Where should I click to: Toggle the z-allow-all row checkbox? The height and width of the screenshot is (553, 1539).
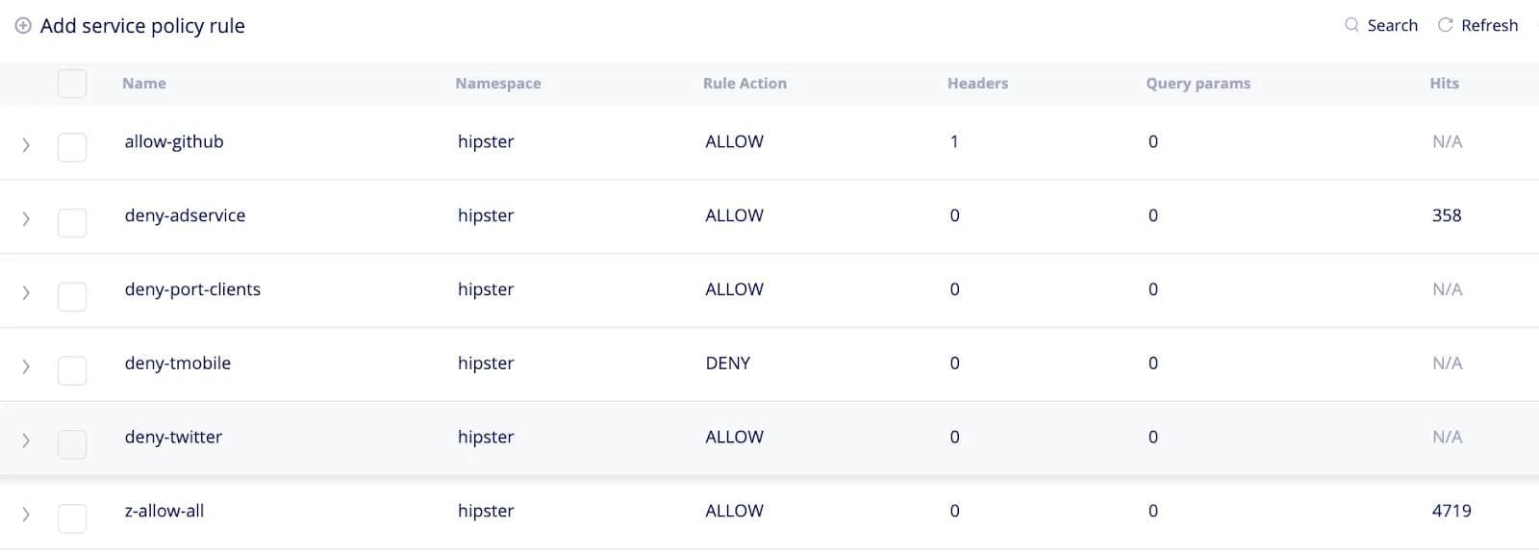coord(72,517)
